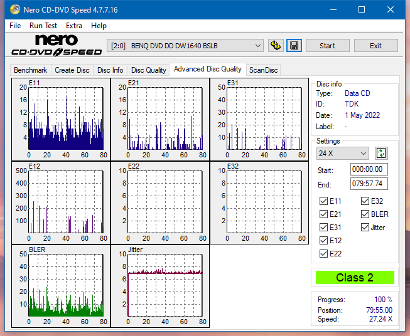The image size is (410, 336).
Task: Click the date value 1 May 2022
Action: tap(362, 115)
